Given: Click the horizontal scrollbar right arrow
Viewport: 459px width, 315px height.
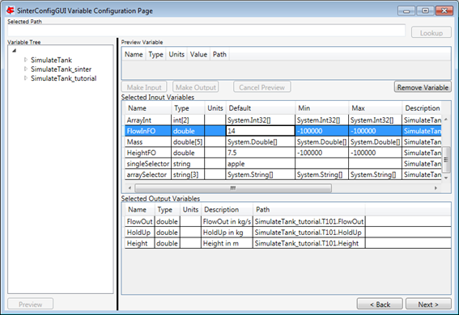Looking at the screenshot, I should click(436, 188).
